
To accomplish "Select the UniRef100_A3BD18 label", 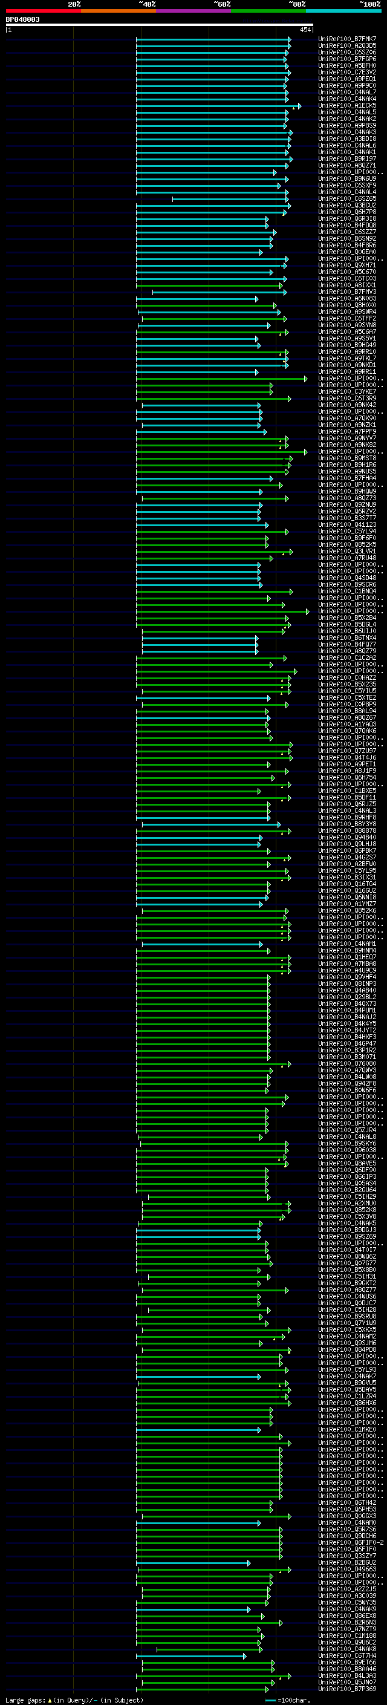I will (347, 139).
